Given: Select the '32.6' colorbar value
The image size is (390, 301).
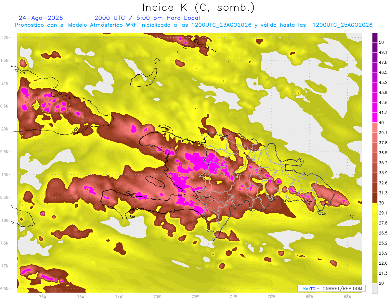Looking at the screenshot, I should click(x=383, y=183).
